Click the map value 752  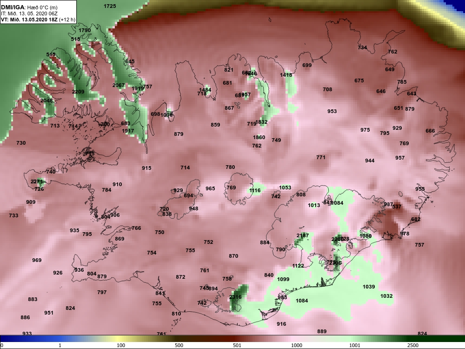coord(208,242)
